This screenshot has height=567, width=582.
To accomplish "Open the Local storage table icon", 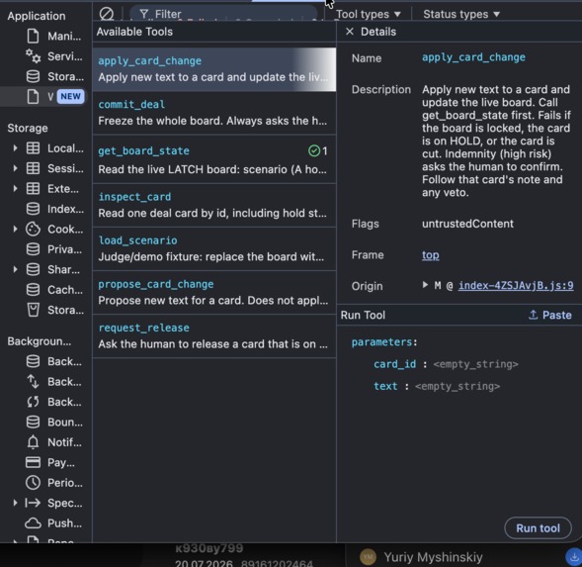I will [33, 148].
